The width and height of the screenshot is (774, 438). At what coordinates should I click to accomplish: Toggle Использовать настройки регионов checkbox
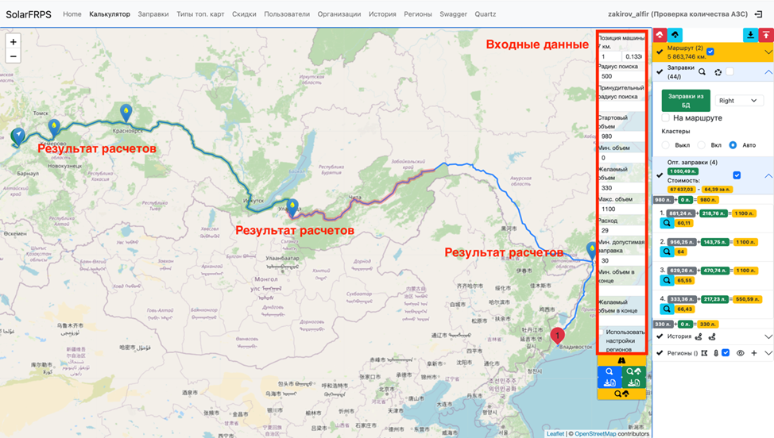[602, 332]
